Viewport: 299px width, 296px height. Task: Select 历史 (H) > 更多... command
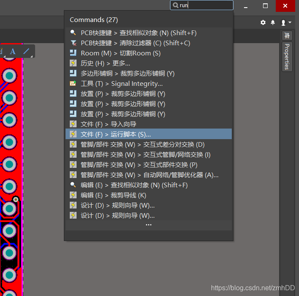point(148,63)
